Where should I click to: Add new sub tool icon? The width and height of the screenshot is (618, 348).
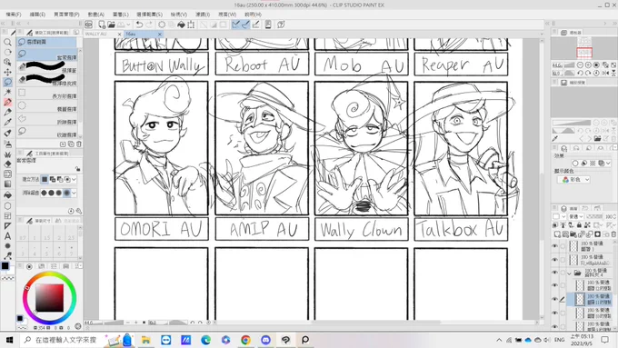pyautogui.click(x=63, y=144)
